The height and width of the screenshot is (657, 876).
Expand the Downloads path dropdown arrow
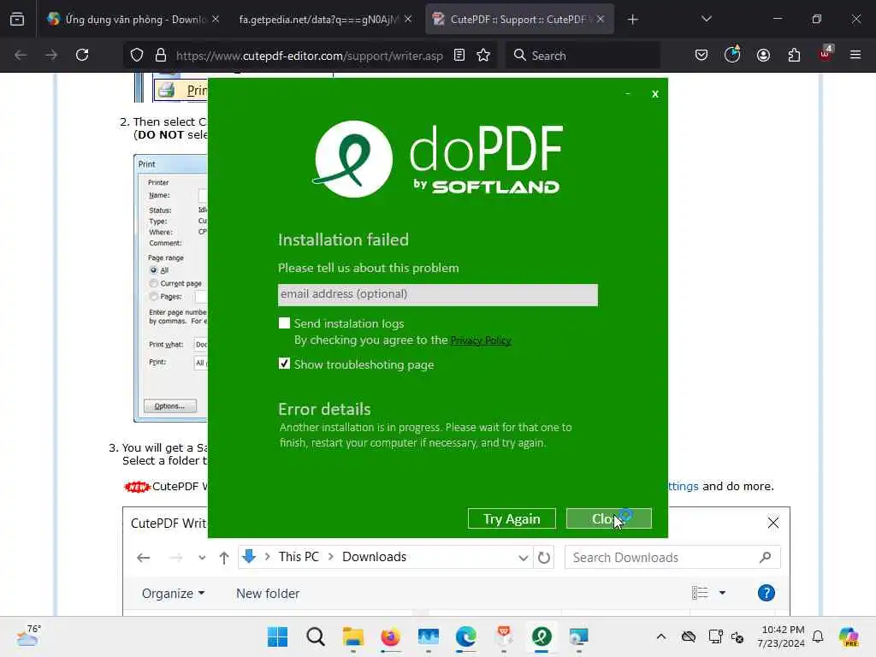(523, 558)
